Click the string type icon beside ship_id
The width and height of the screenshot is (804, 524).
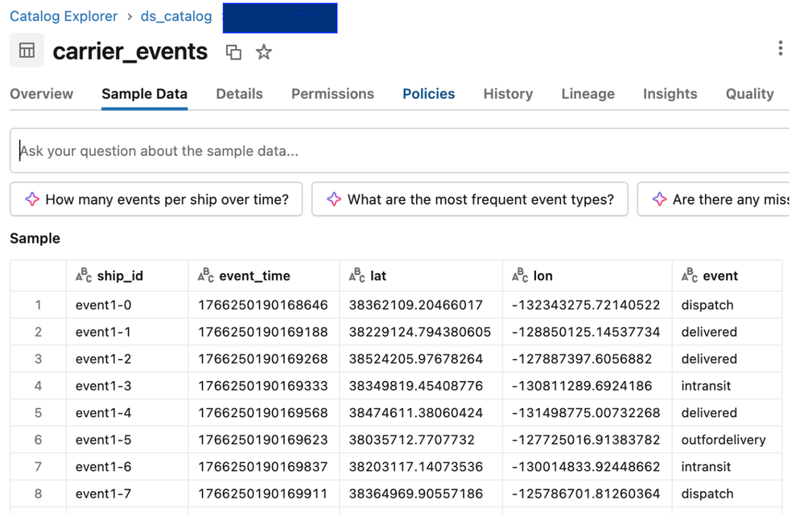point(84,276)
